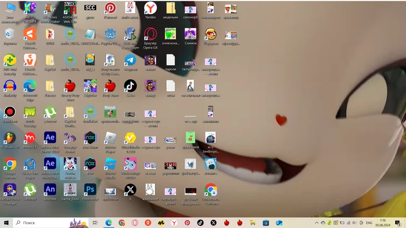Select the Gacha Nebula desktop icon
Viewport: 406px width, 228px height.
click(70, 164)
